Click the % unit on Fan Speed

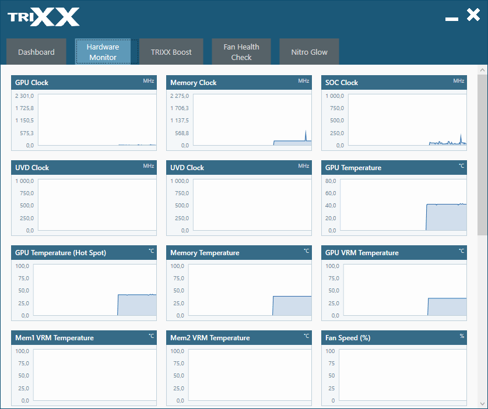click(x=462, y=336)
